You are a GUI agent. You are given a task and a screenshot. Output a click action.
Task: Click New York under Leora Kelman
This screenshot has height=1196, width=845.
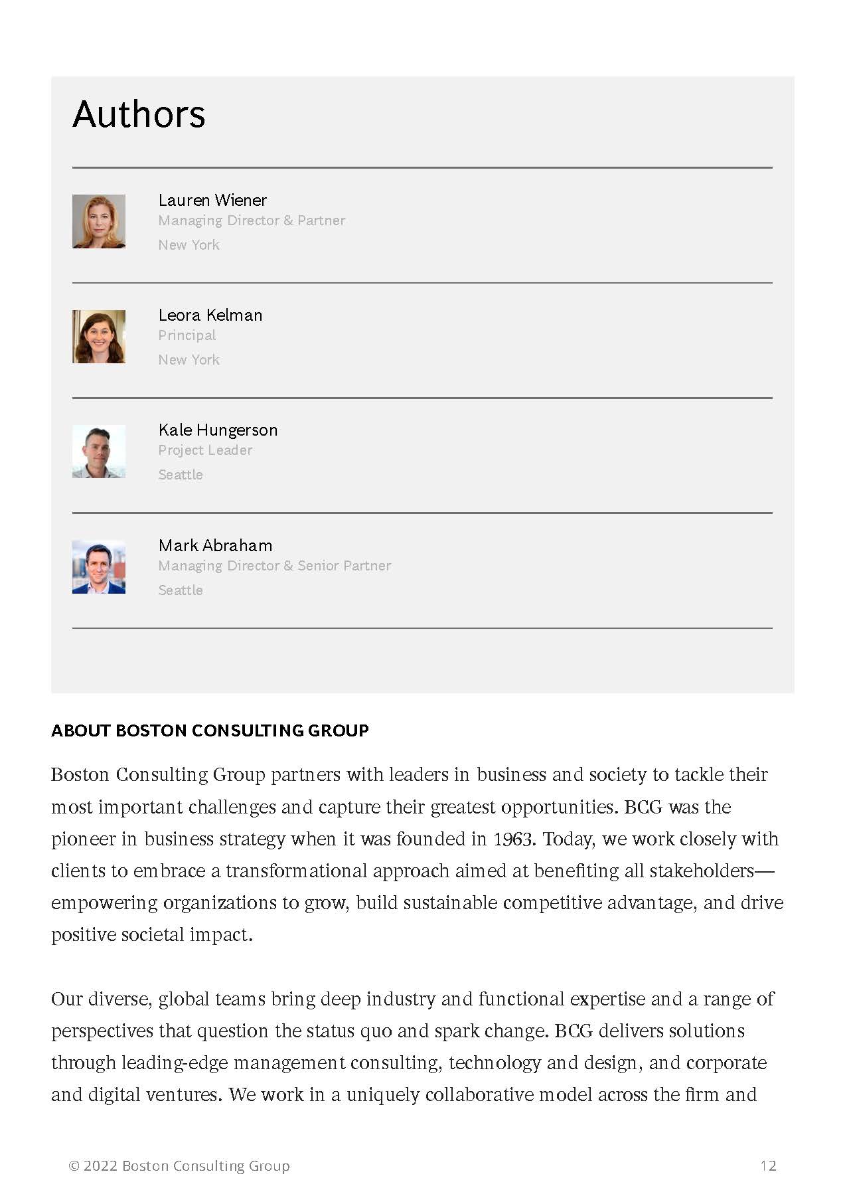coord(189,360)
